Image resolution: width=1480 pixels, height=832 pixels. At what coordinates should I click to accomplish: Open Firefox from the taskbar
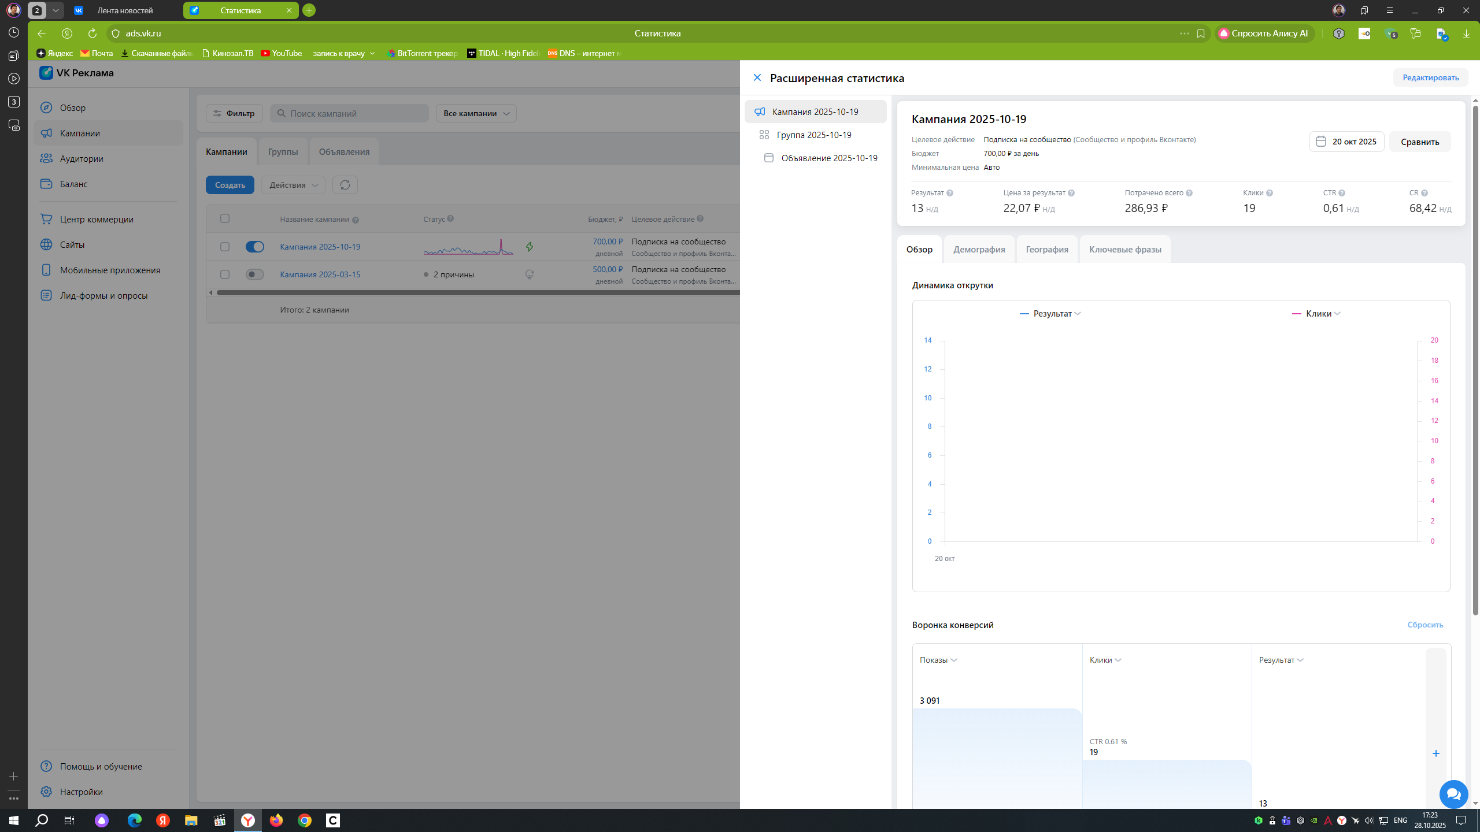276,820
